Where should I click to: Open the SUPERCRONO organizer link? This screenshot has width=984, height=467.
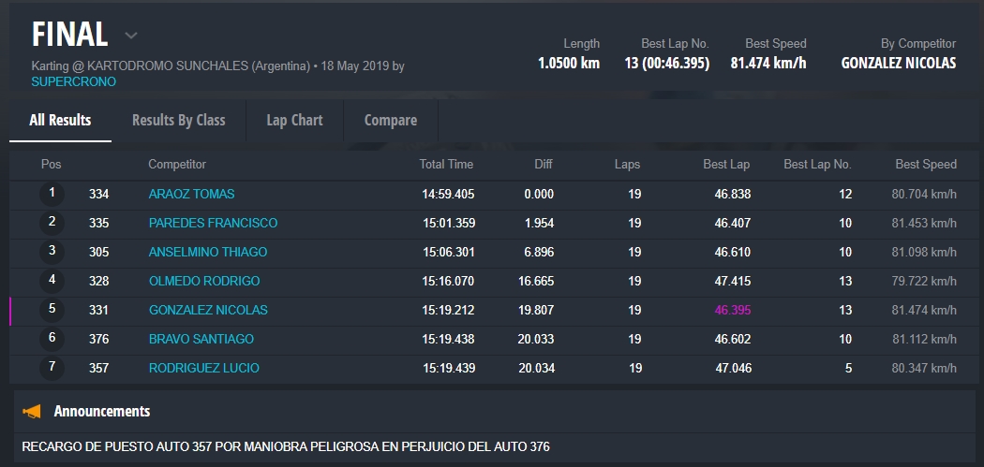coord(60,81)
